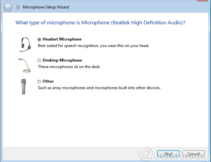
Task: Click the headset microphone picture
Action: click(x=25, y=44)
